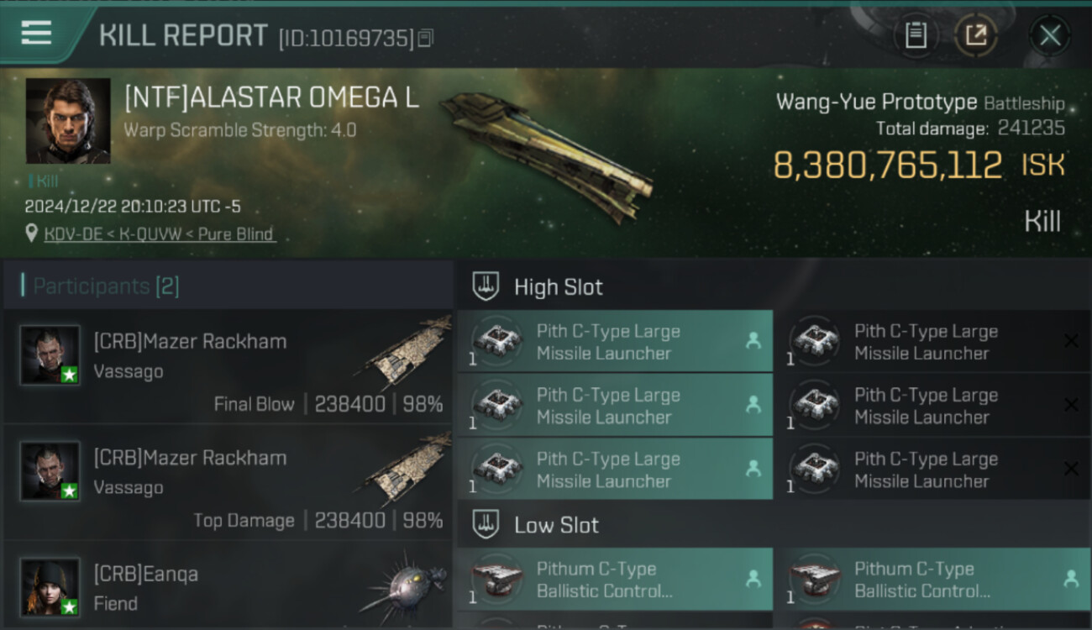Viewport: 1092px width, 630px height.
Task: Click Mazer Rackham Top Damage portrait
Action: (x=50, y=470)
